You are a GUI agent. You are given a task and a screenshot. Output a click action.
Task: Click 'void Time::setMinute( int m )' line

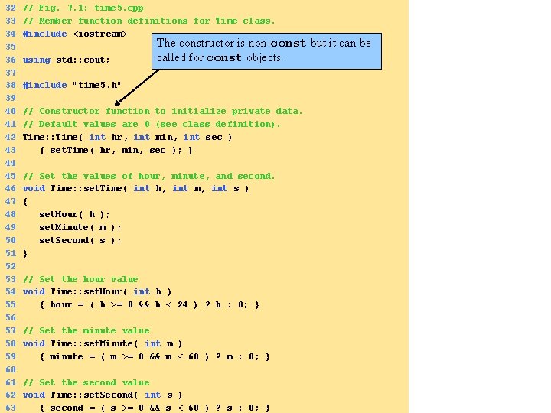[x=103, y=343]
